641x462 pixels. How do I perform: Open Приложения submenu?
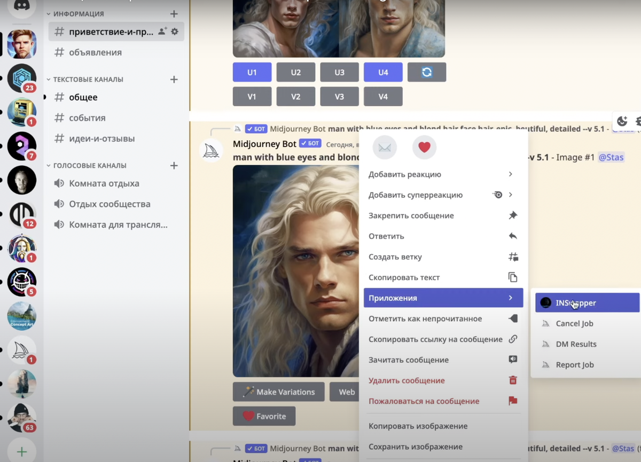point(443,298)
